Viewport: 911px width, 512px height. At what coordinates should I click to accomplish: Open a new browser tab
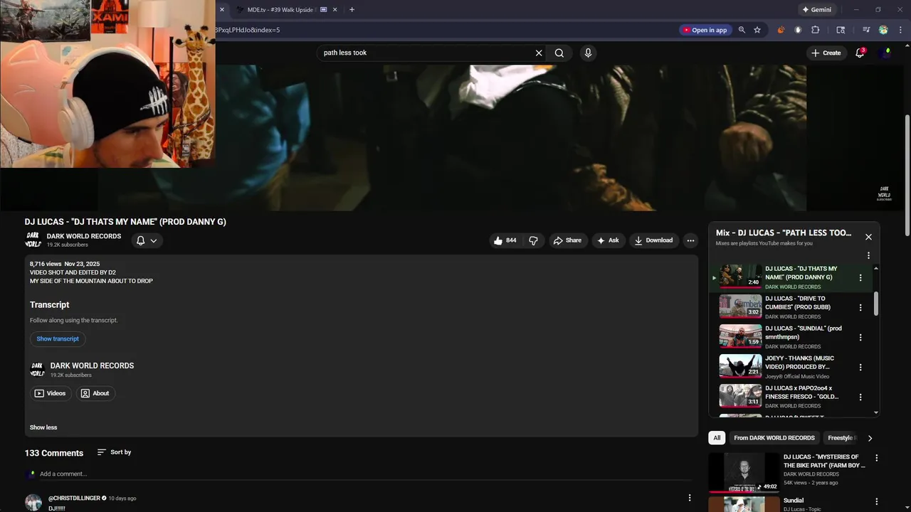352,10
